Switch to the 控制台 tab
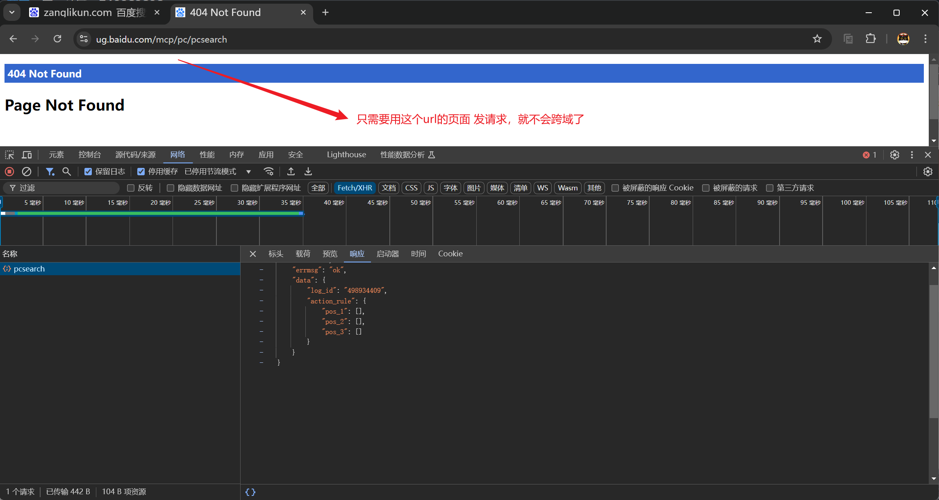Screen dimensions: 939x500 point(89,155)
